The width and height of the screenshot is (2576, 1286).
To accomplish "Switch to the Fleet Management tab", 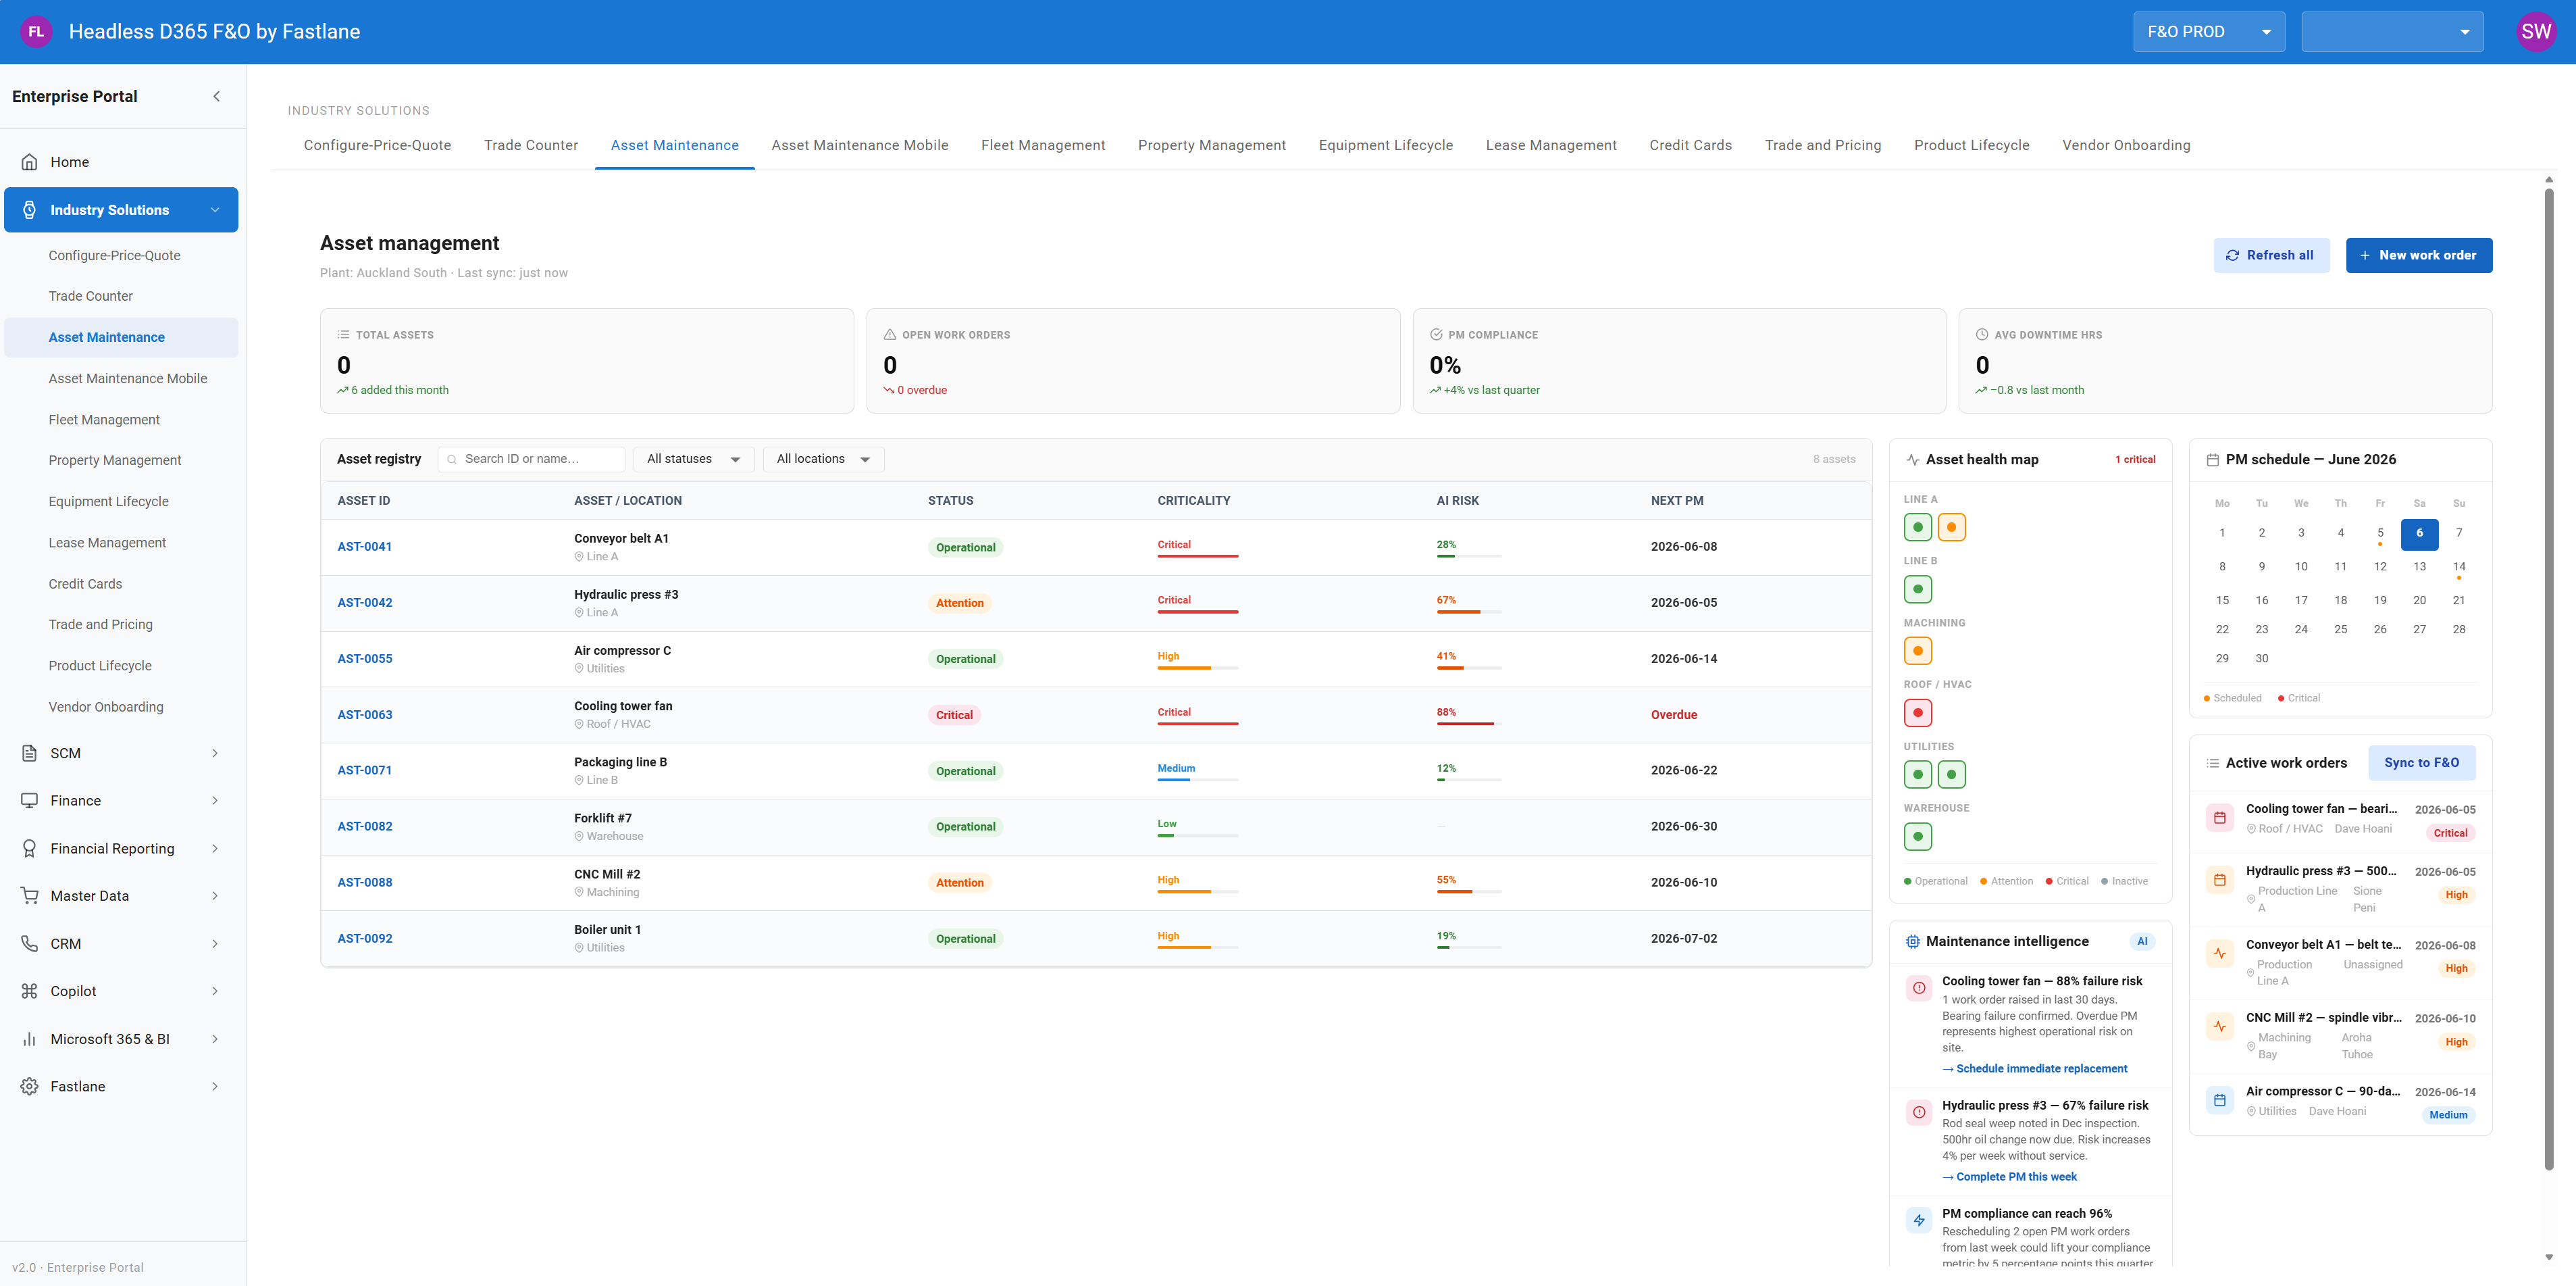I will click(1043, 145).
